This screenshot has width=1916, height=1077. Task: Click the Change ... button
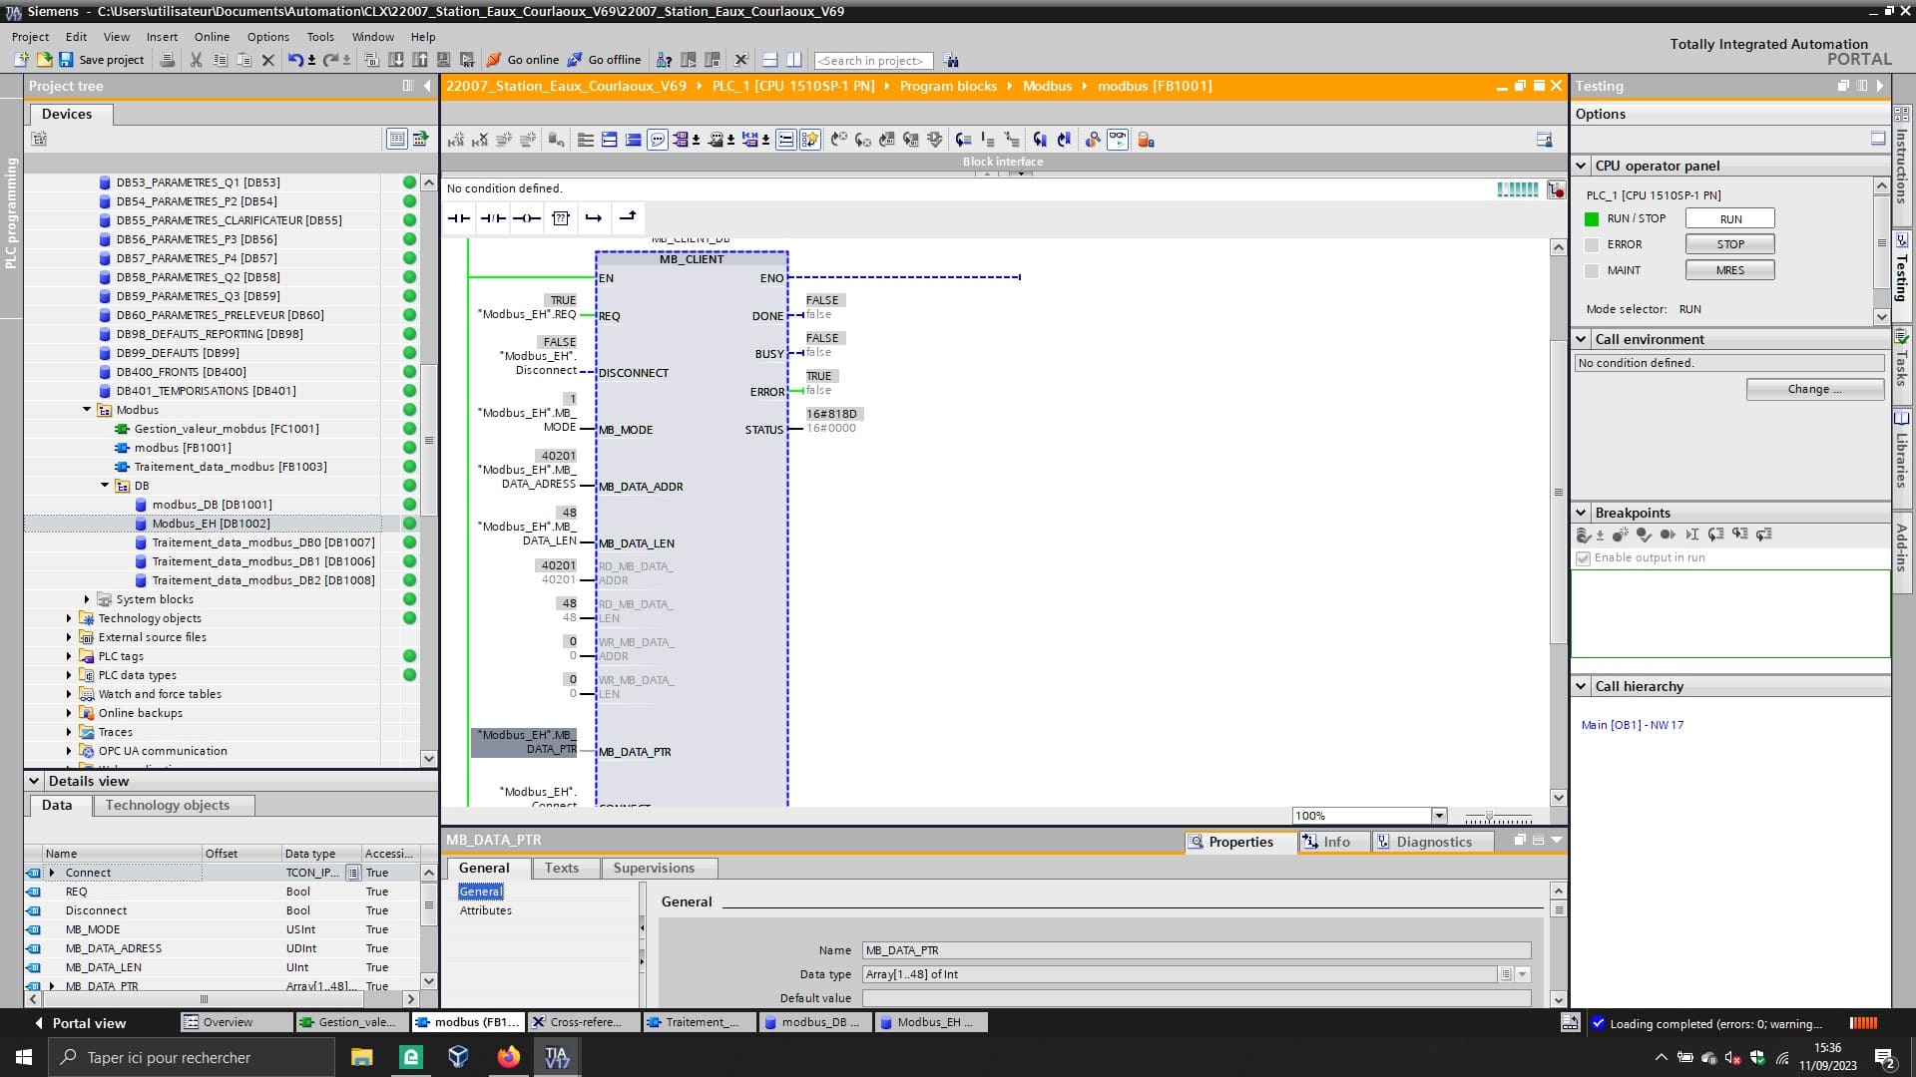(1814, 389)
